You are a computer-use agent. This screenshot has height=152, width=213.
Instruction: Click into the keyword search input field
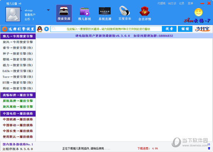click(106, 29)
